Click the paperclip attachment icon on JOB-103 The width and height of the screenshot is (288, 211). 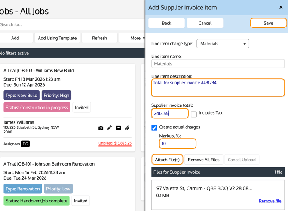click(x=127, y=128)
